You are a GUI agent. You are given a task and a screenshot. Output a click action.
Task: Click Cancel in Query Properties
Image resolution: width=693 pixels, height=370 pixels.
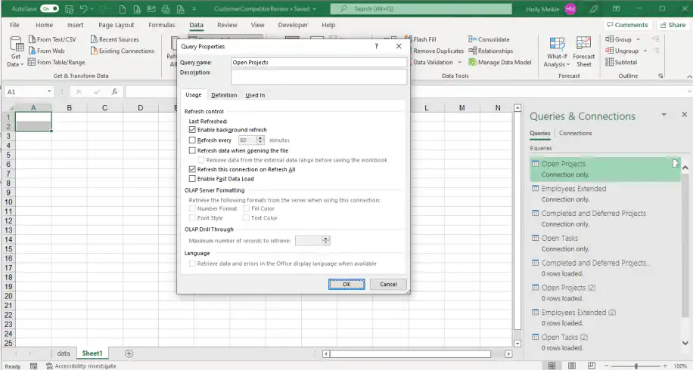tap(388, 285)
